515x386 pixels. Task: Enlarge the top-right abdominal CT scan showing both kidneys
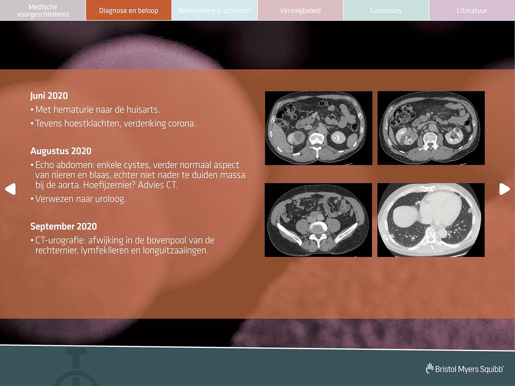(x=431, y=128)
